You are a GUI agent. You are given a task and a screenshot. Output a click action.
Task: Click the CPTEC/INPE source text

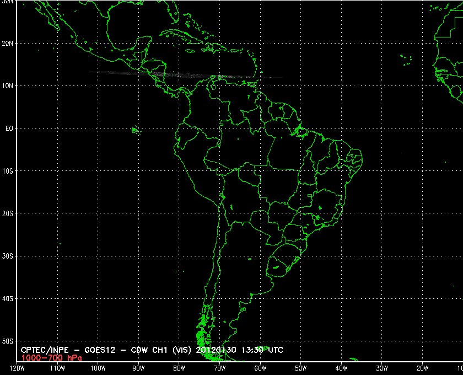(45, 350)
